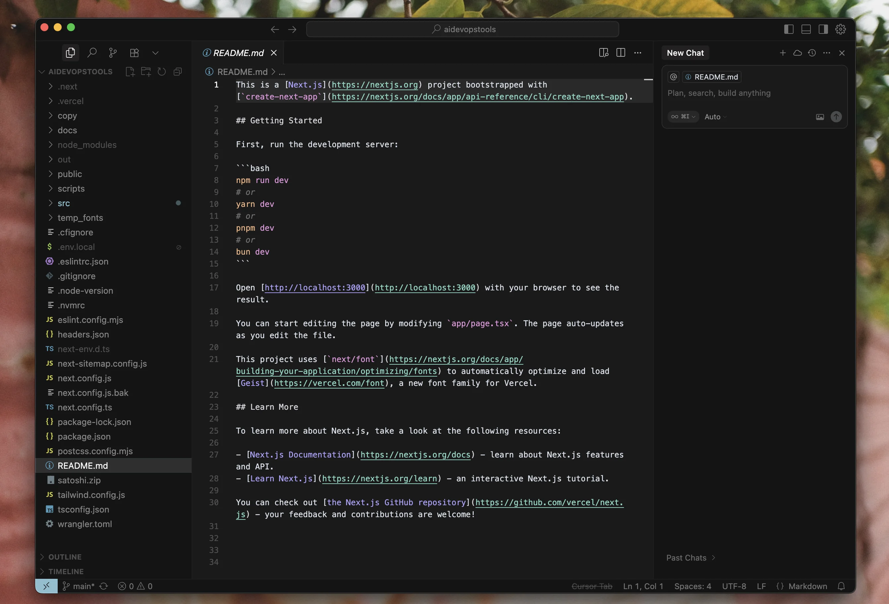Toggle the primary sidebar visibility
The image size is (889, 604).
[789, 29]
